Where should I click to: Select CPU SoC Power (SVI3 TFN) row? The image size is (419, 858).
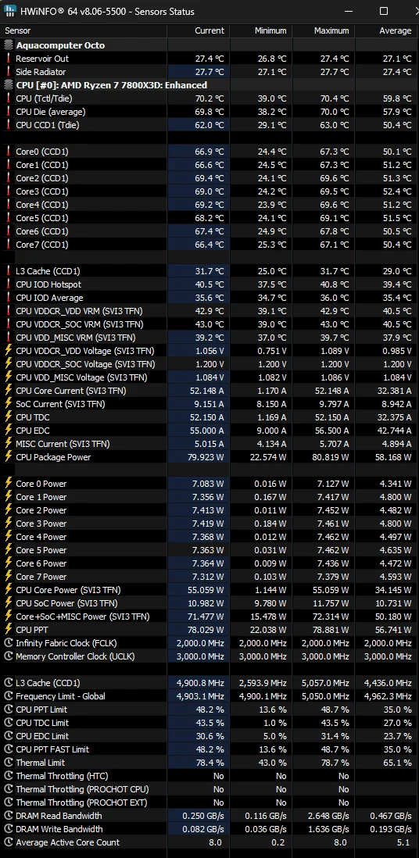209,603
